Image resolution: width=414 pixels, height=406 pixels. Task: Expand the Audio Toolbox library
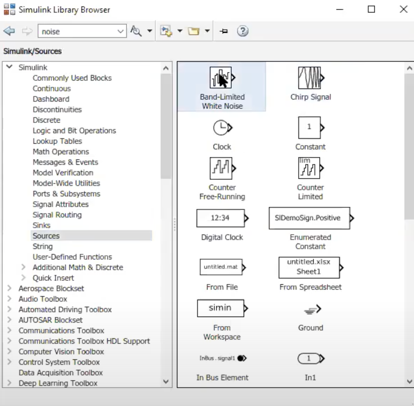click(9, 299)
